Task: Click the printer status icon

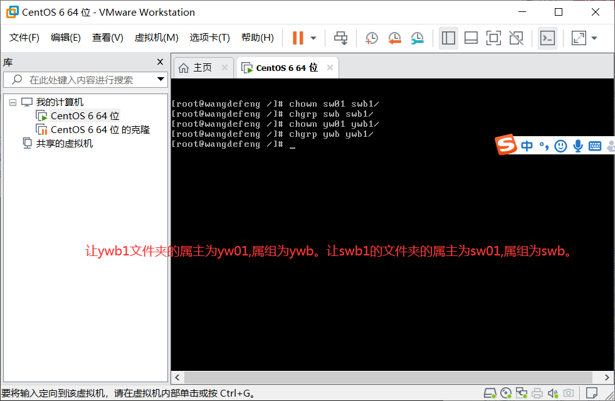Action: [537, 393]
